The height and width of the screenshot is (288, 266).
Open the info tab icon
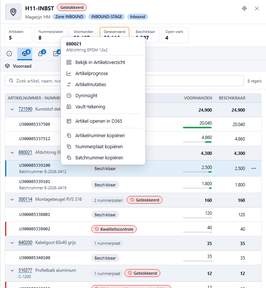click(9, 54)
